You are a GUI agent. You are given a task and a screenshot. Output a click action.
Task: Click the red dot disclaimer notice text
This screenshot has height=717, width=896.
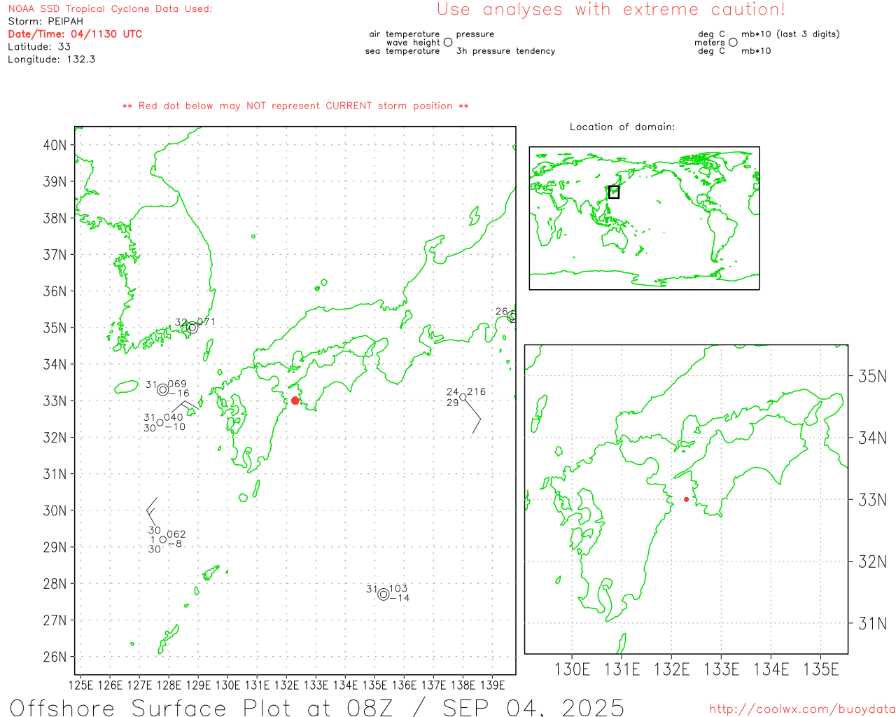pyautogui.click(x=295, y=106)
